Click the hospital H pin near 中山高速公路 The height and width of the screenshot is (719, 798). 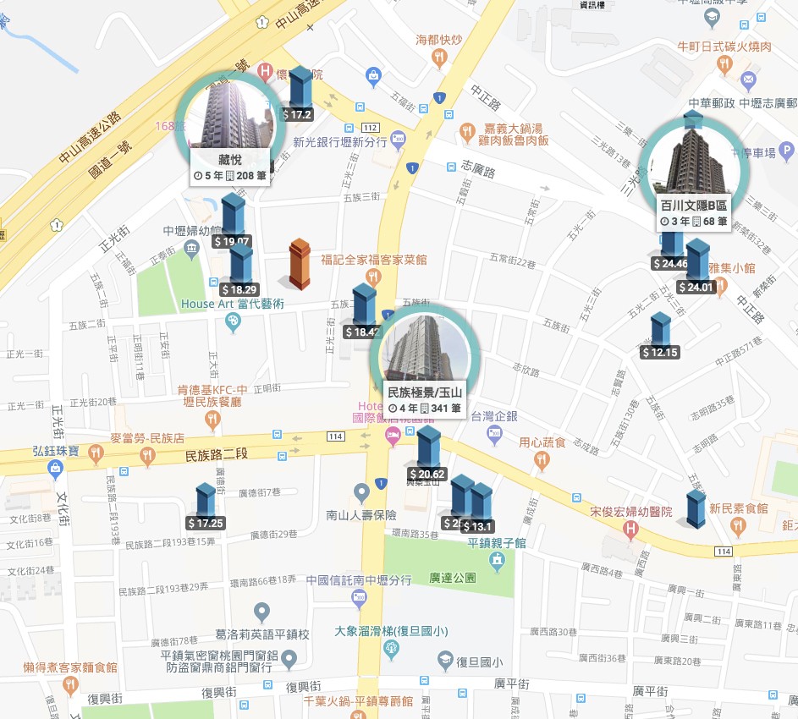pos(265,72)
